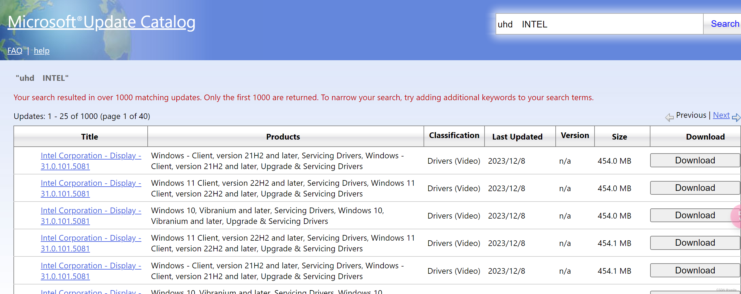Click the 454.1 MB size in fourth row
The image size is (741, 294).
click(614, 243)
